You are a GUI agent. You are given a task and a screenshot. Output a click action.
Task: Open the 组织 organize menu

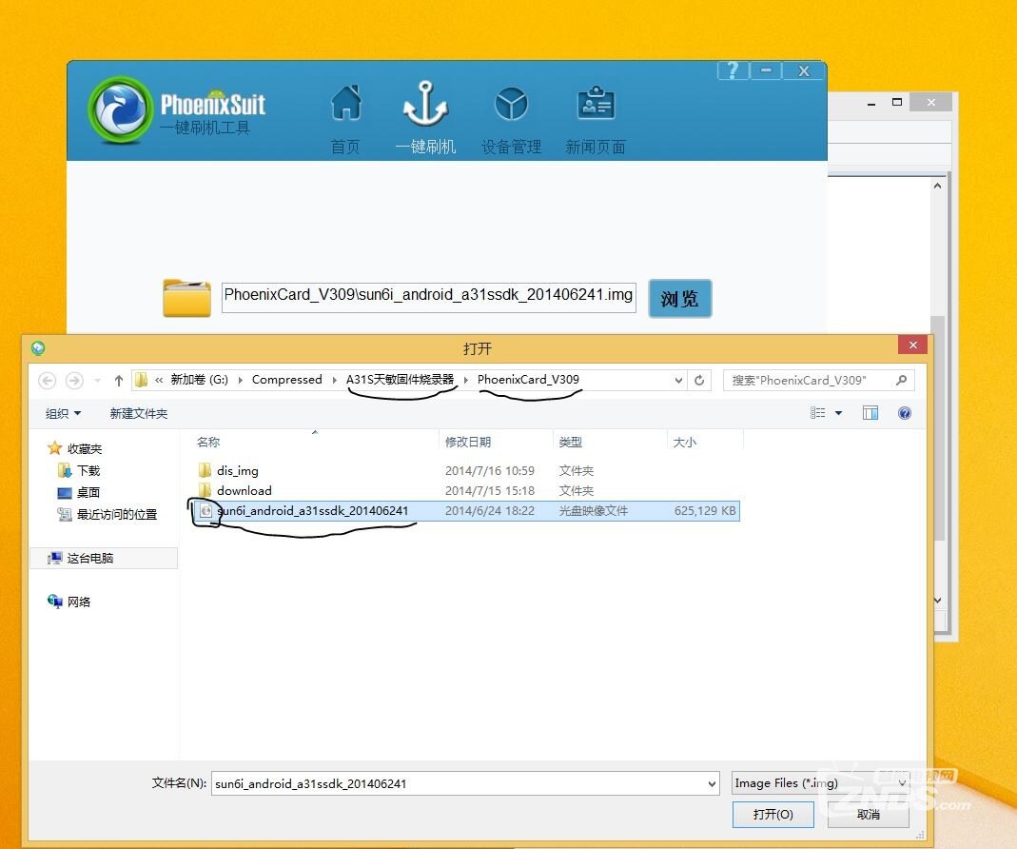pyautogui.click(x=63, y=413)
